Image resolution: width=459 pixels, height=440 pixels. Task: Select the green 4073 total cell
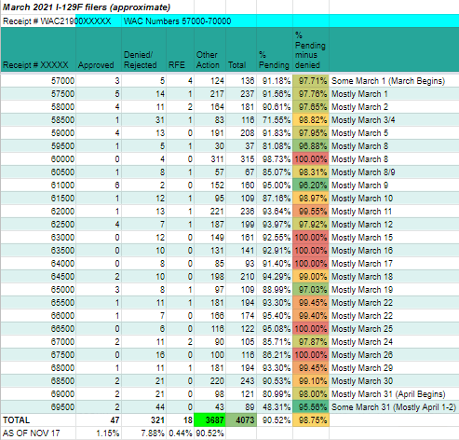pyautogui.click(x=241, y=420)
